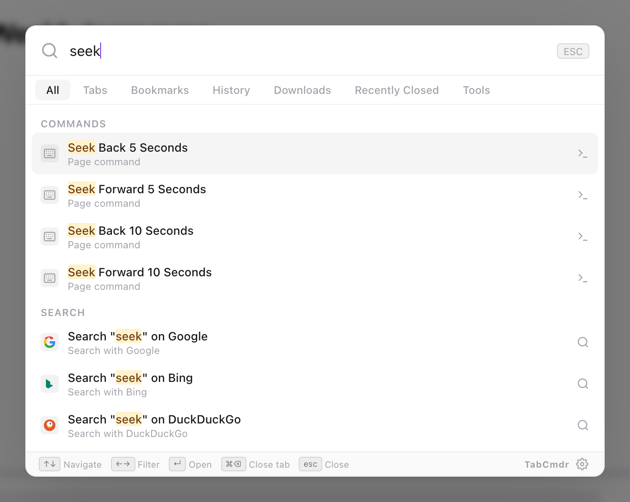Click the esc key hint in footer

coord(310,464)
